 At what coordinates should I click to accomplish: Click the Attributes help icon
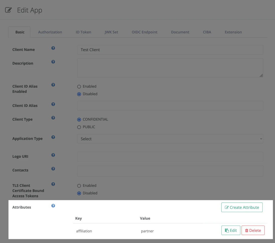coord(53,206)
